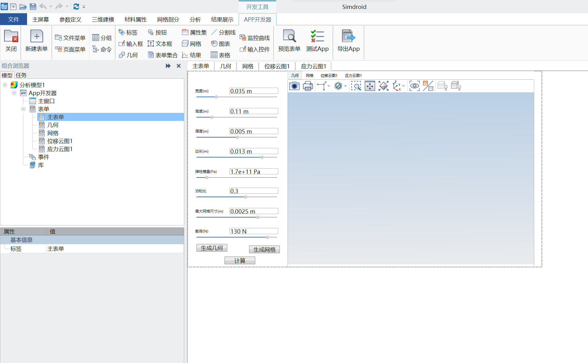Viewport: 588px width, 363px height.
Task: Click the save icon in title bar
Action: pos(33,6)
